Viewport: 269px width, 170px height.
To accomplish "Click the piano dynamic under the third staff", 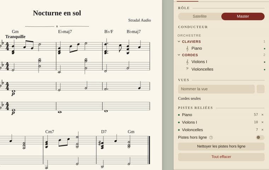I will [13, 94].
